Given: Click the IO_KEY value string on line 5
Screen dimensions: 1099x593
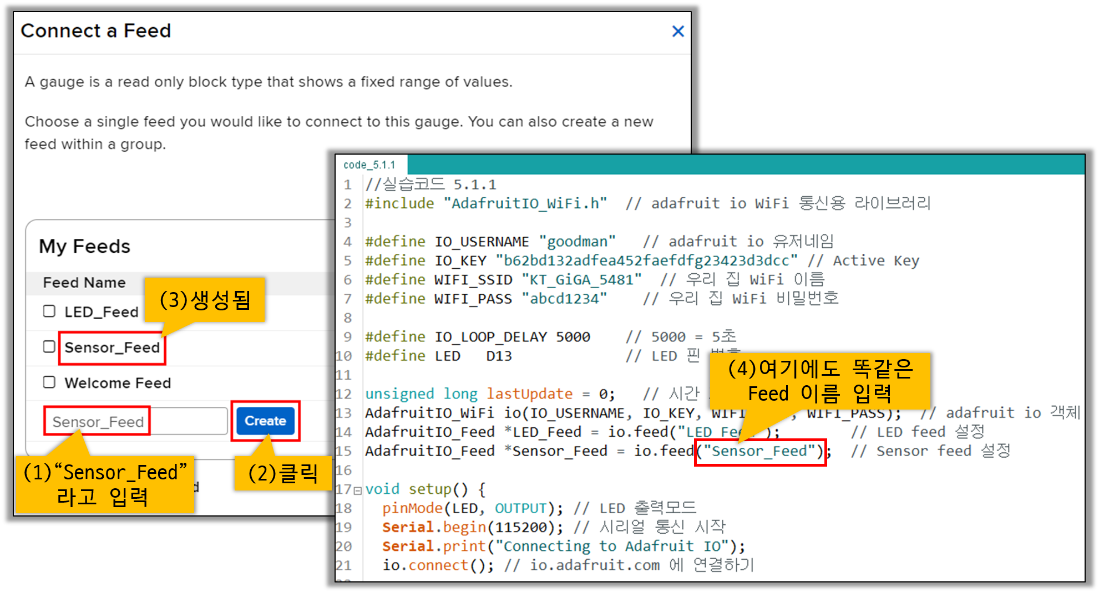Looking at the screenshot, I should pos(646,260).
